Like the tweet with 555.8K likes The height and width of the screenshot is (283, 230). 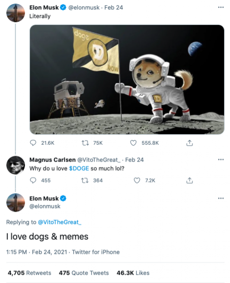[x=133, y=143]
